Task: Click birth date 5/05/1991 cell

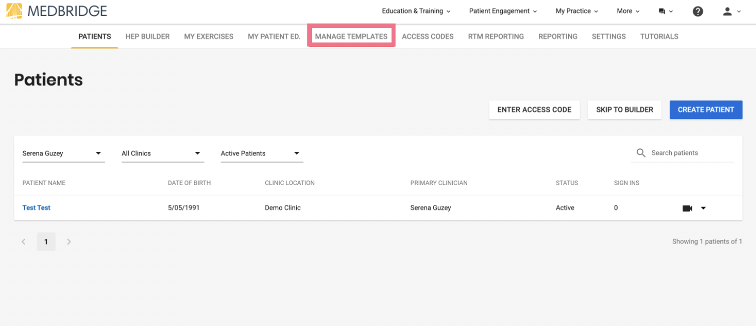Action: point(184,208)
